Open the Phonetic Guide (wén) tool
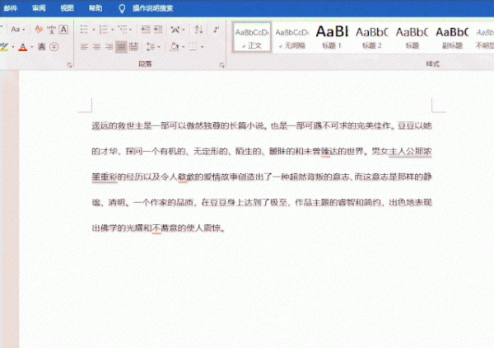Viewport: 494px width, 348px height. click(51, 30)
